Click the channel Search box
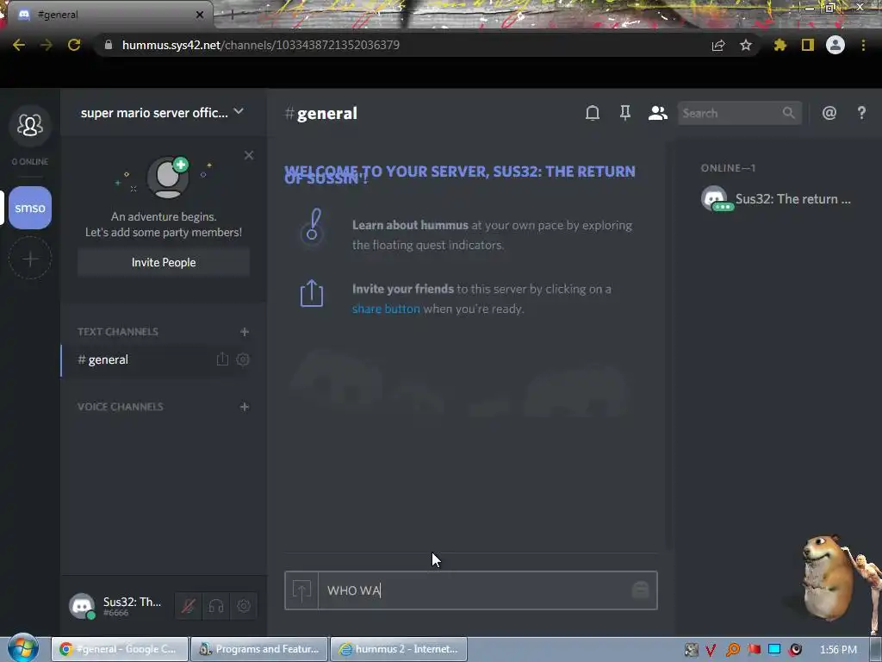The height and width of the screenshot is (662, 882). 739,113
